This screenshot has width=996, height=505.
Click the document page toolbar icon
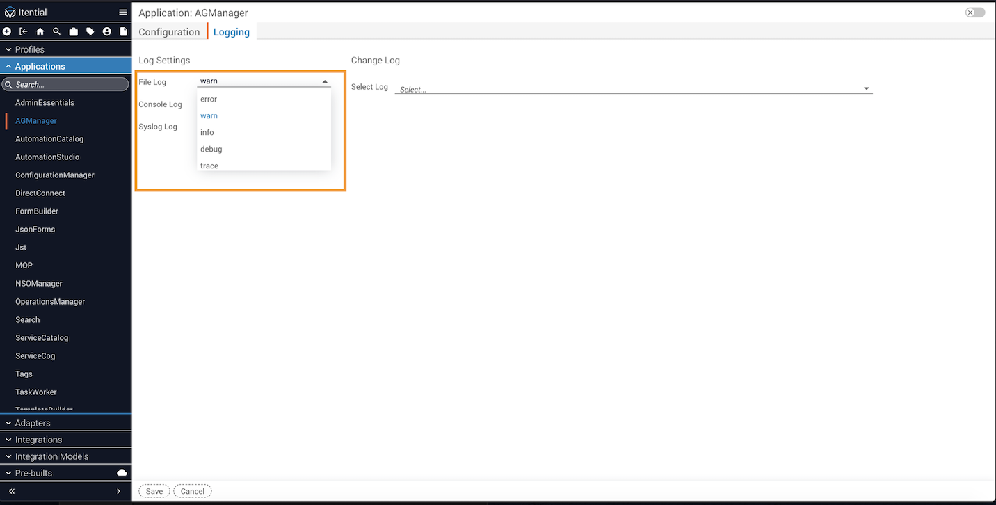[124, 31]
